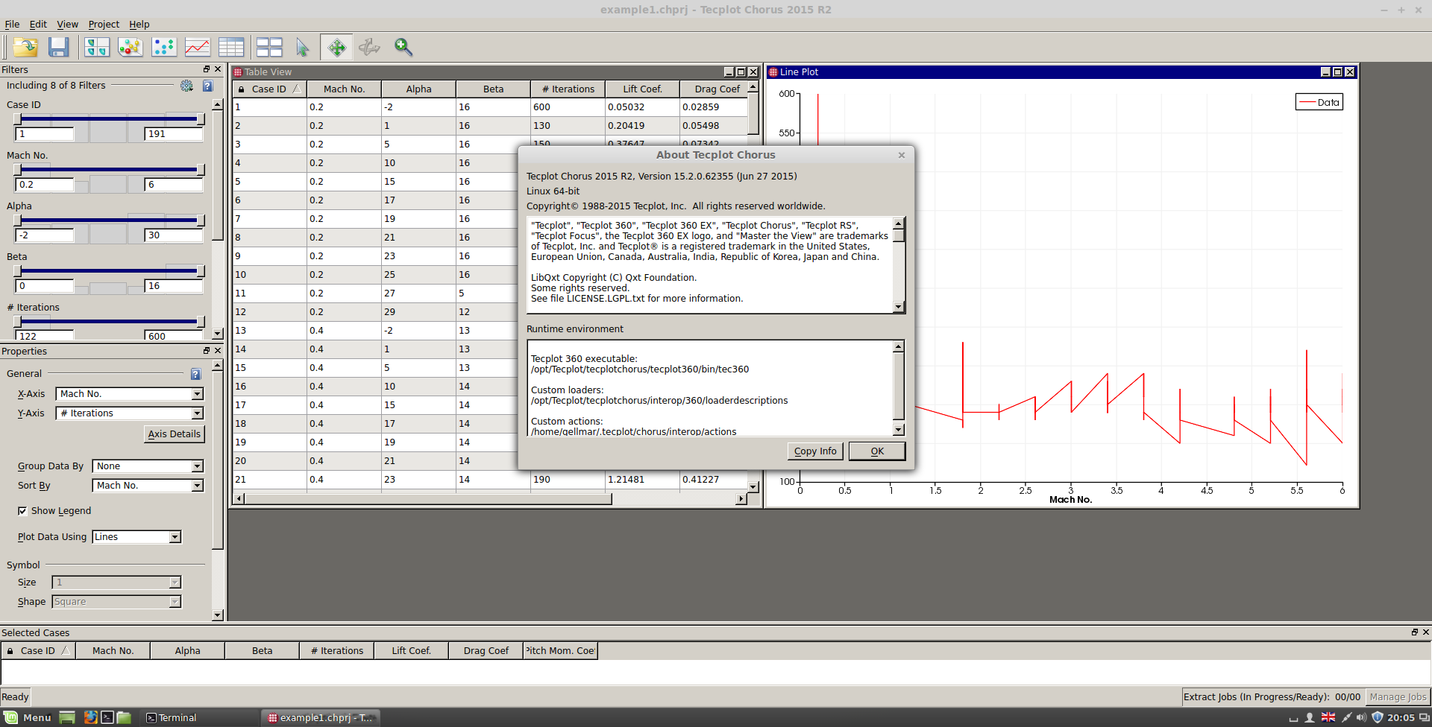Open a project with the folder icon
The width and height of the screenshot is (1432, 727).
click(x=25, y=47)
